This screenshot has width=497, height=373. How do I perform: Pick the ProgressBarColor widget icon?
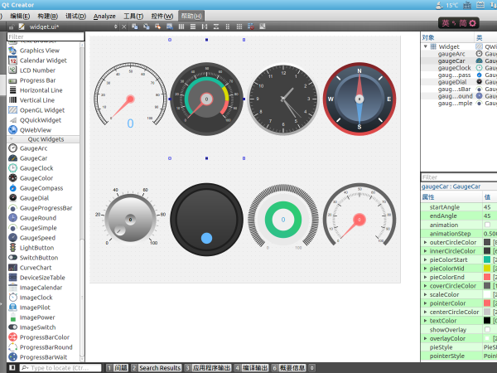tap(12, 337)
